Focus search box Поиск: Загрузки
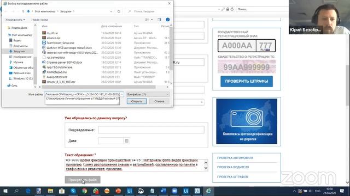Screen dimensions: 350x196 click(x=148, y=11)
